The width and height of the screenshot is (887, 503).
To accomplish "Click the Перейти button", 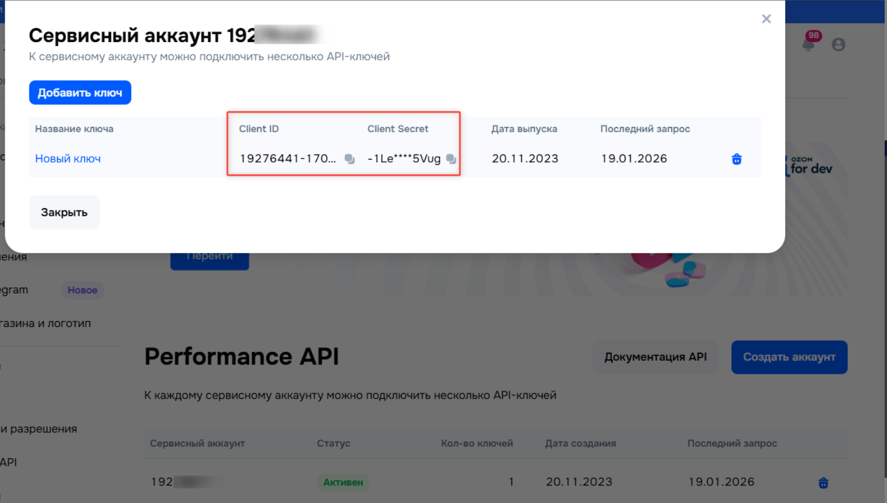I will pos(210,259).
